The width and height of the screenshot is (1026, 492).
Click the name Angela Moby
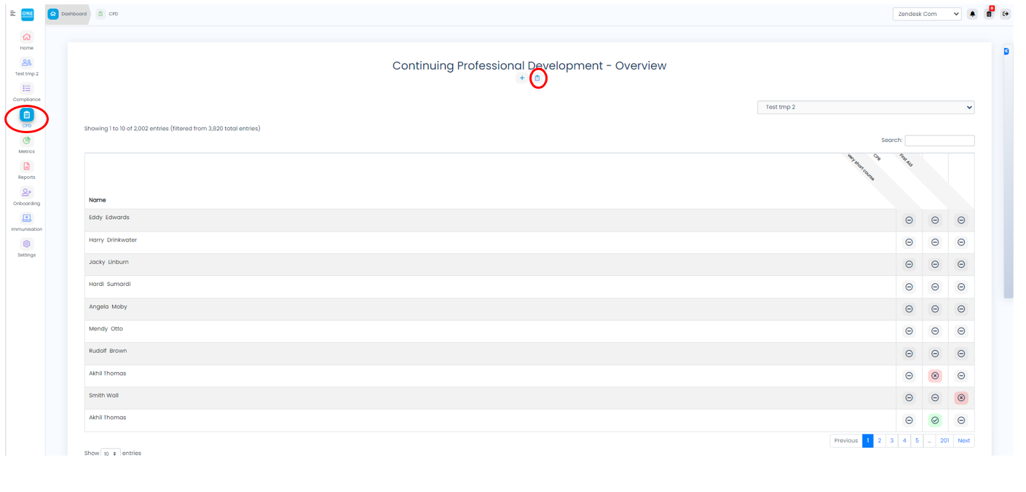click(108, 307)
